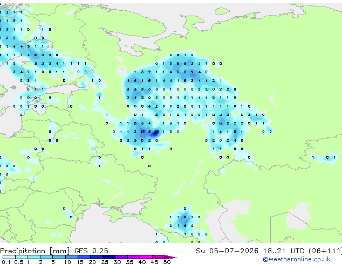Pick the legend swatch between 45 and 50

click(159, 257)
